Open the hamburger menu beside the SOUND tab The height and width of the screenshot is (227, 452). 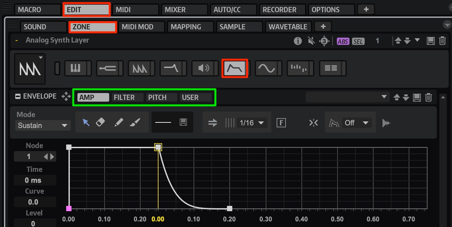pyautogui.click(x=13, y=24)
